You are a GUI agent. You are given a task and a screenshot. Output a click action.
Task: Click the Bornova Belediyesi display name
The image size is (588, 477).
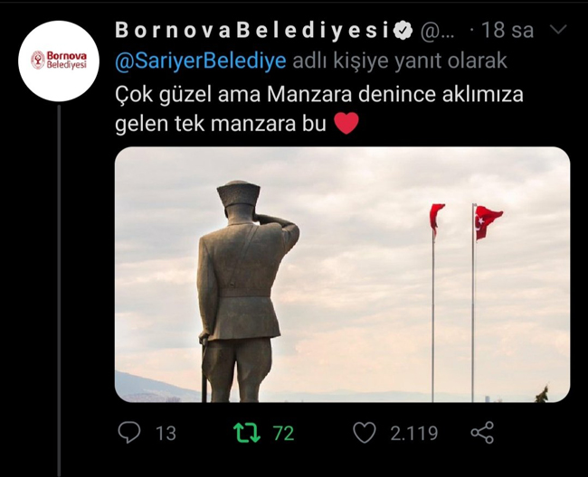tap(252, 31)
